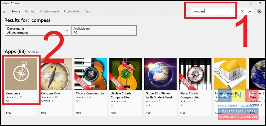Click the Chords Compass Lite title

pyautogui.click(x=90, y=93)
